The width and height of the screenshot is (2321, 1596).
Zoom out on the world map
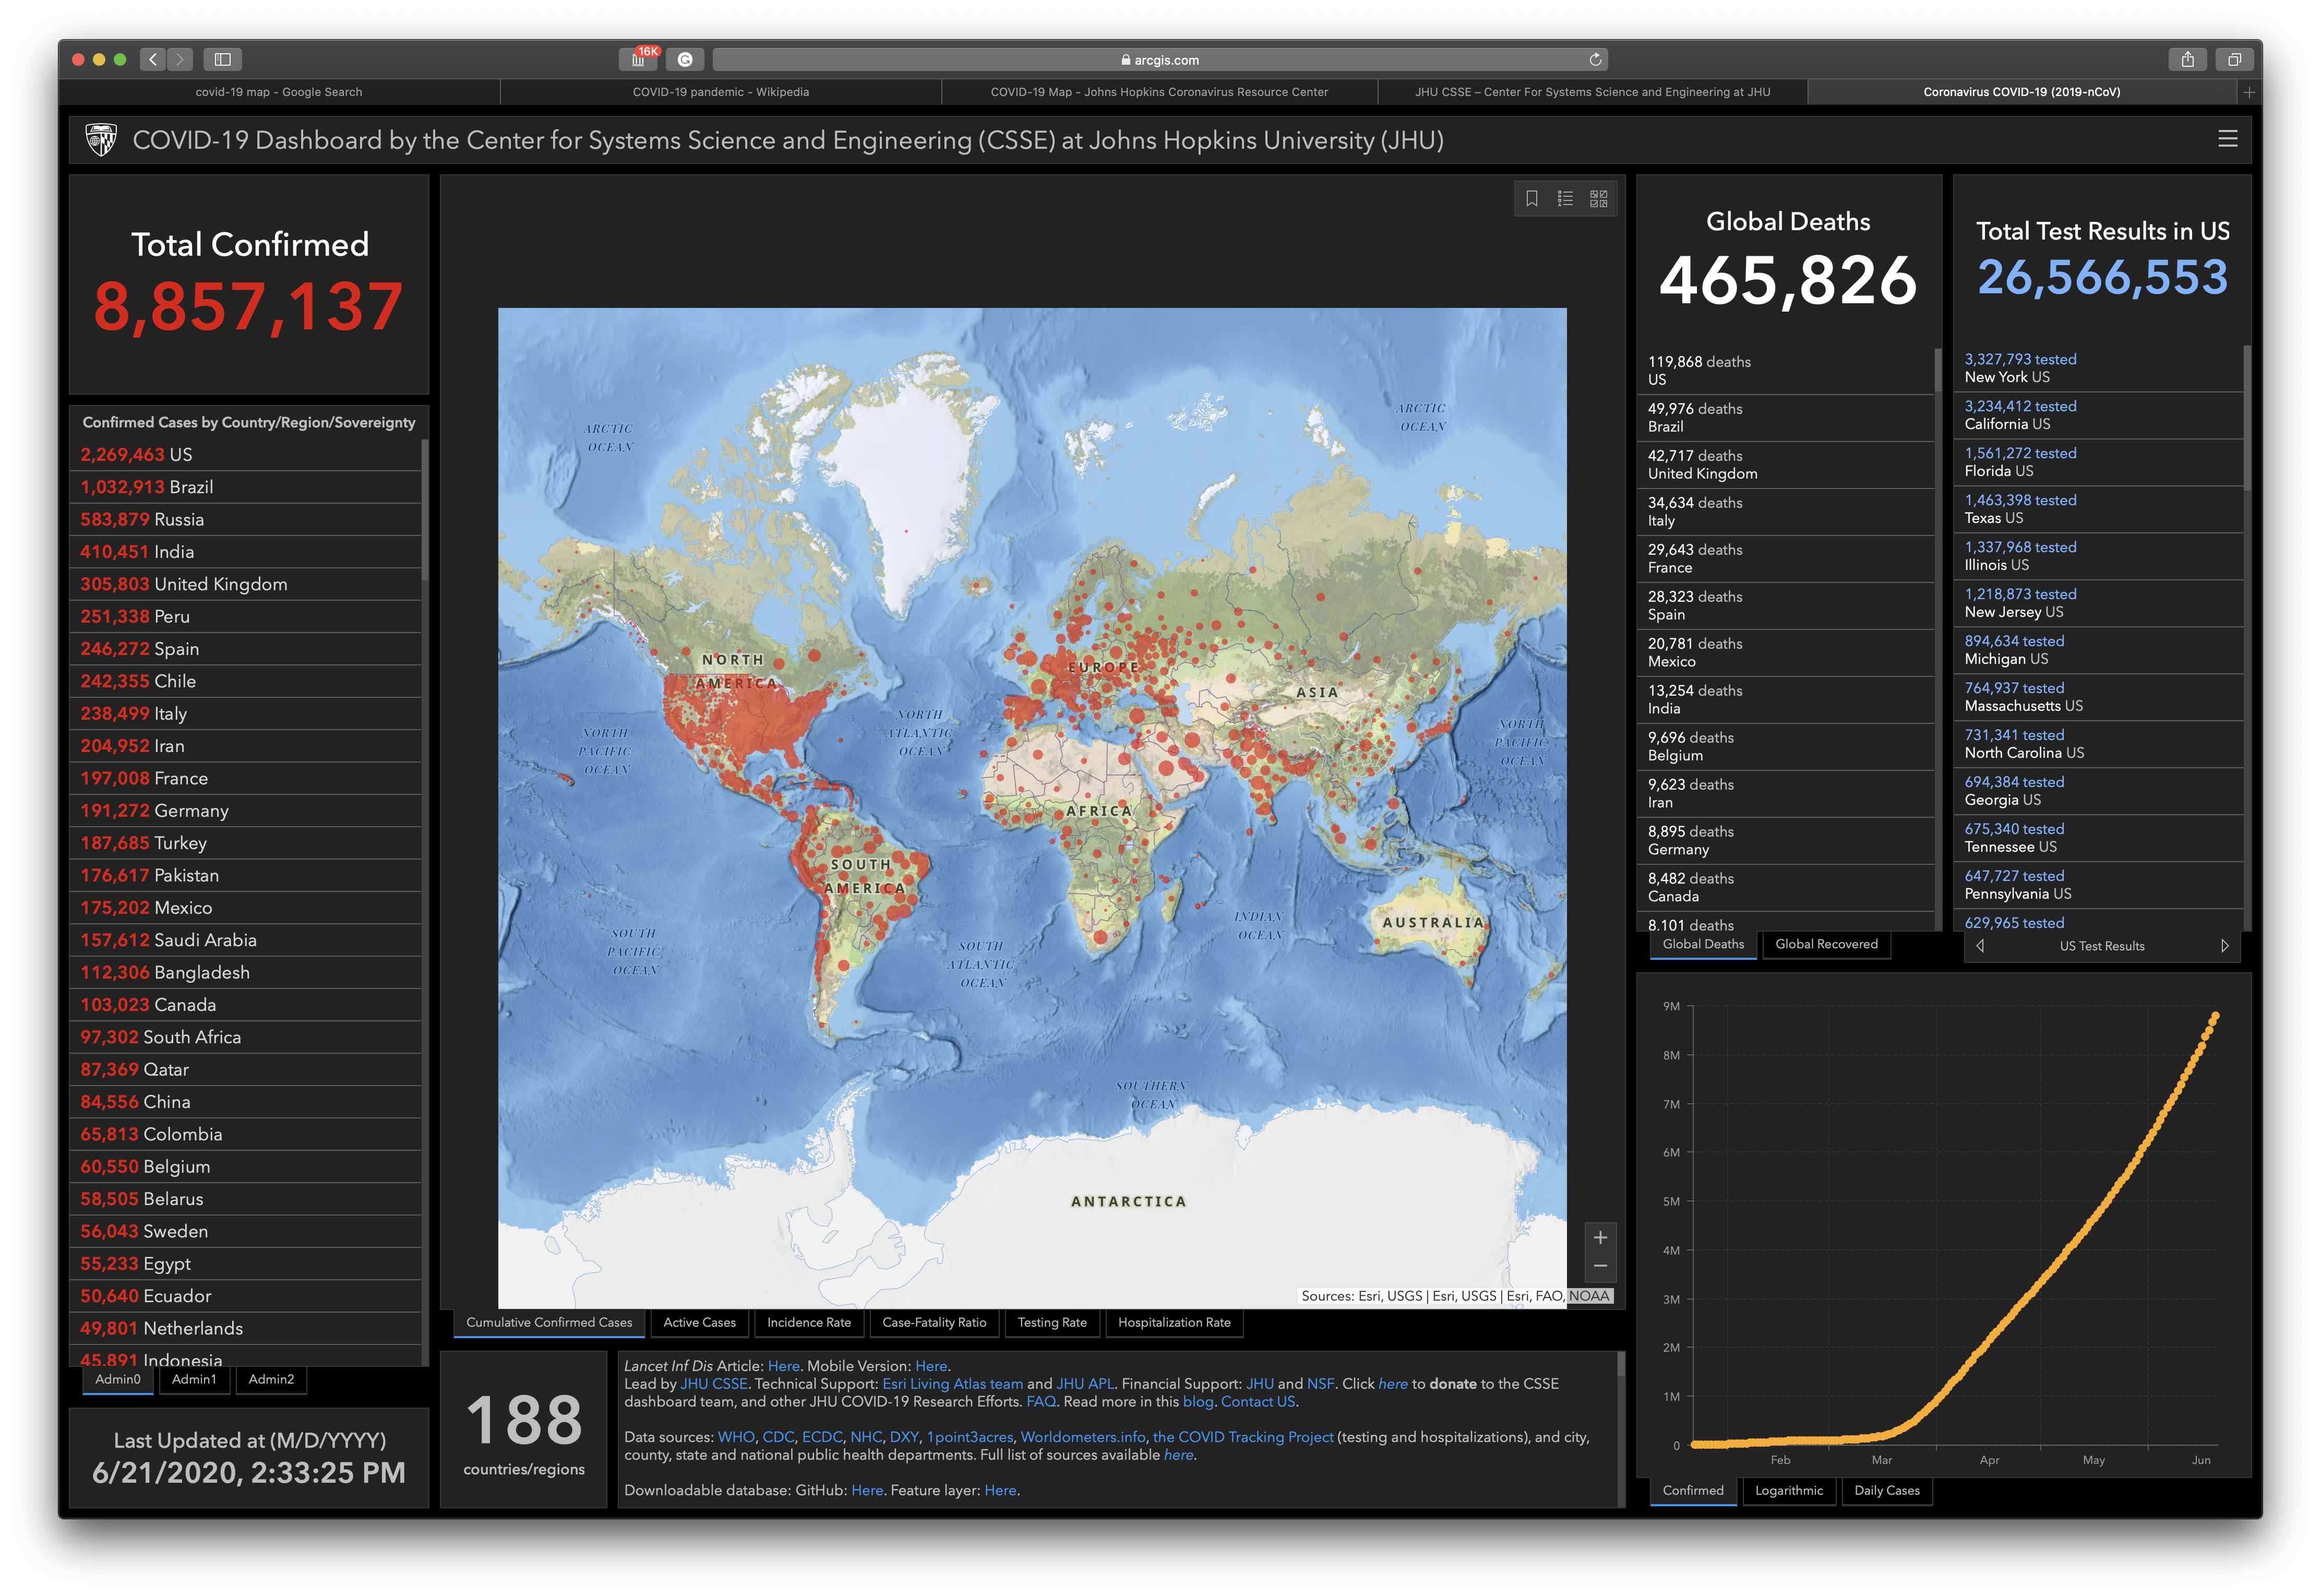point(1599,1266)
